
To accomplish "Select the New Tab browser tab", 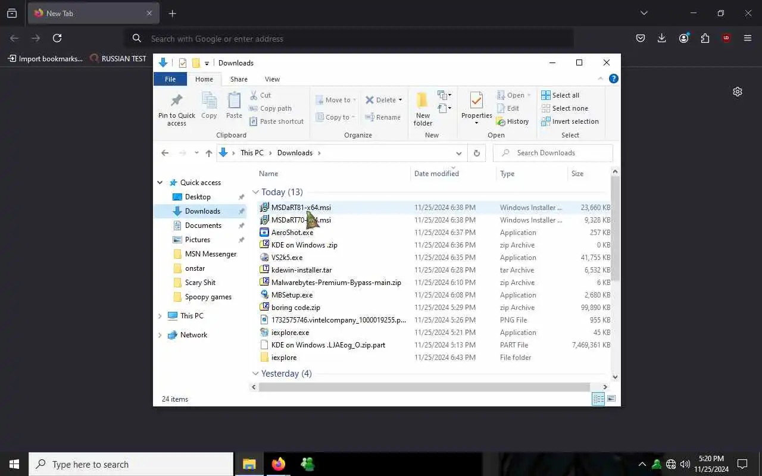I will [94, 13].
